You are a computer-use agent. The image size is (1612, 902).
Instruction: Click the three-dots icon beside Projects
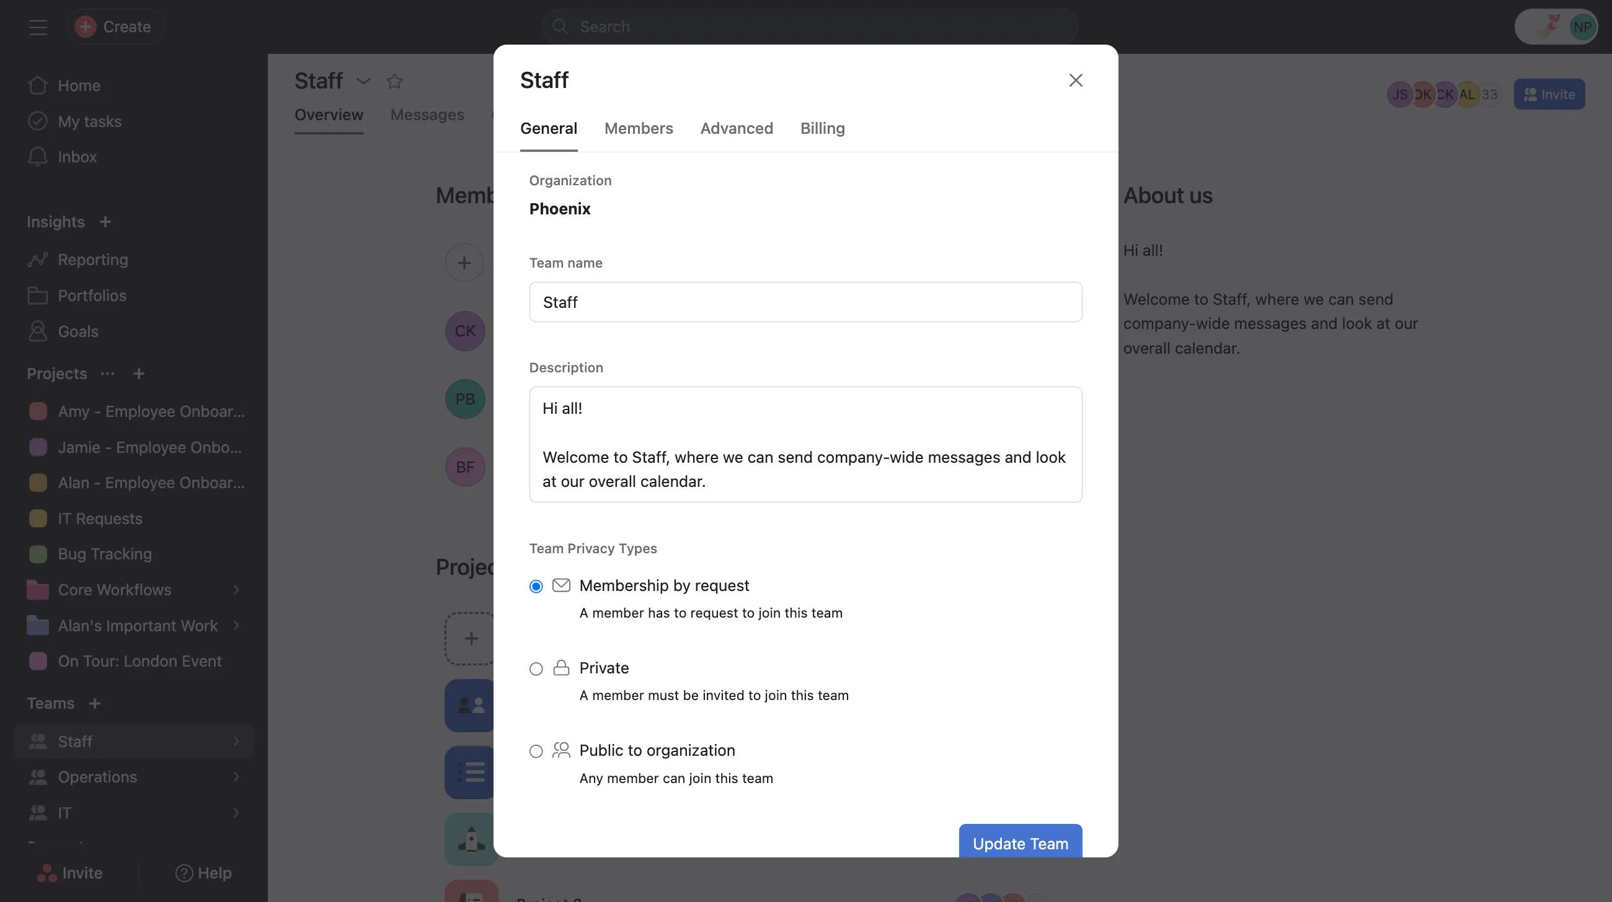pos(108,374)
